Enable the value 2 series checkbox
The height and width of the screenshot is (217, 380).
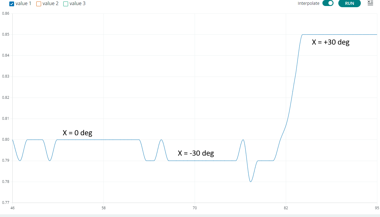[38, 4]
